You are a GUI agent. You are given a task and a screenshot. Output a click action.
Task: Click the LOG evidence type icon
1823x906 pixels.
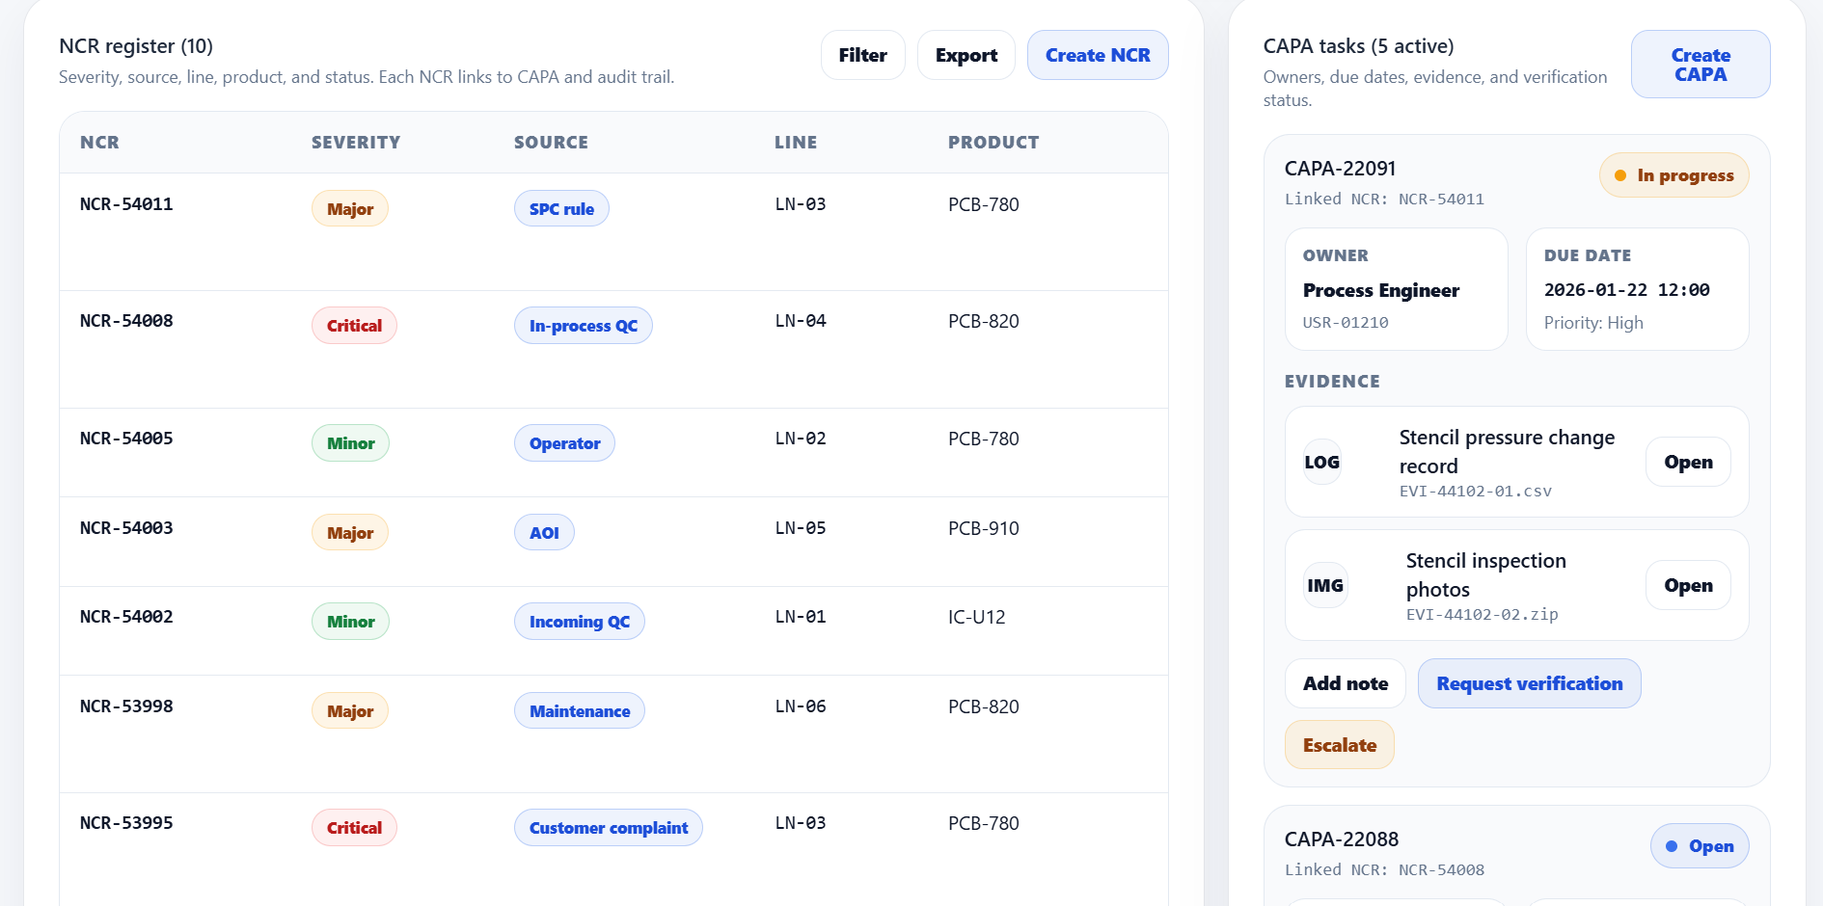(x=1321, y=462)
